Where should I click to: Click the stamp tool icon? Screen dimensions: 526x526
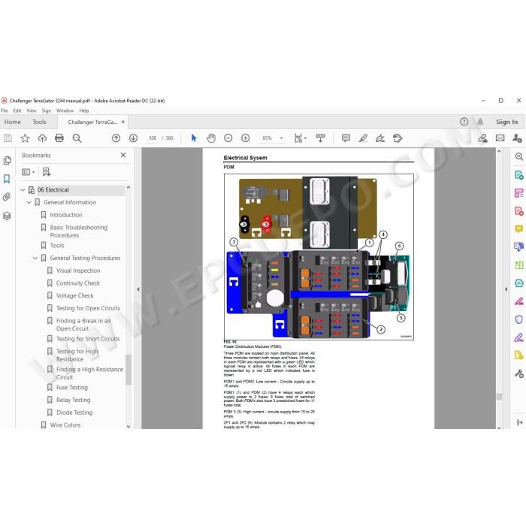pyautogui.click(x=398, y=138)
